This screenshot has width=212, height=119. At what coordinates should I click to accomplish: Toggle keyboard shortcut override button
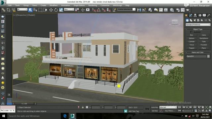click(x=88, y=10)
